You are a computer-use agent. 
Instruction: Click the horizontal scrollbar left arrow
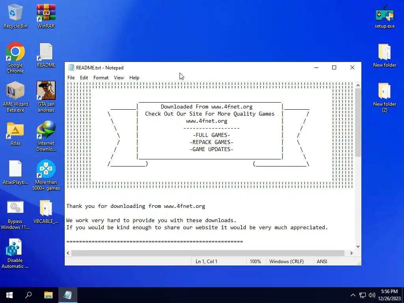[x=68, y=253]
